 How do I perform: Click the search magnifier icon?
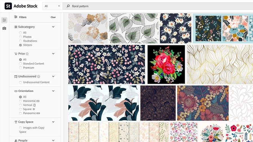click(x=68, y=6)
